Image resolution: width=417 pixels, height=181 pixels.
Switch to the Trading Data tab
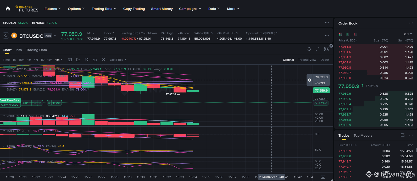[x=36, y=50]
